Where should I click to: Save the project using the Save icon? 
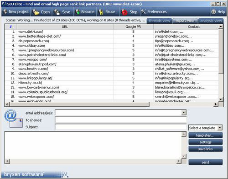[57, 12]
